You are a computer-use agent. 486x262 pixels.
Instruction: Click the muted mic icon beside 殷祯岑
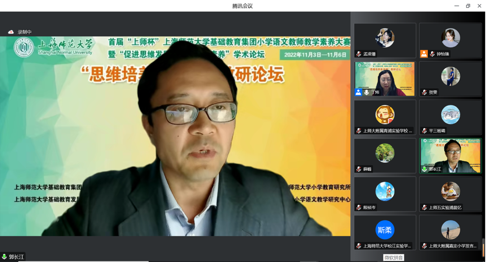coord(359,207)
